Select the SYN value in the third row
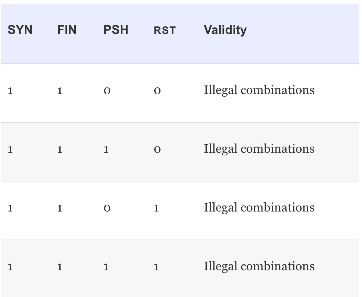 tap(10, 208)
